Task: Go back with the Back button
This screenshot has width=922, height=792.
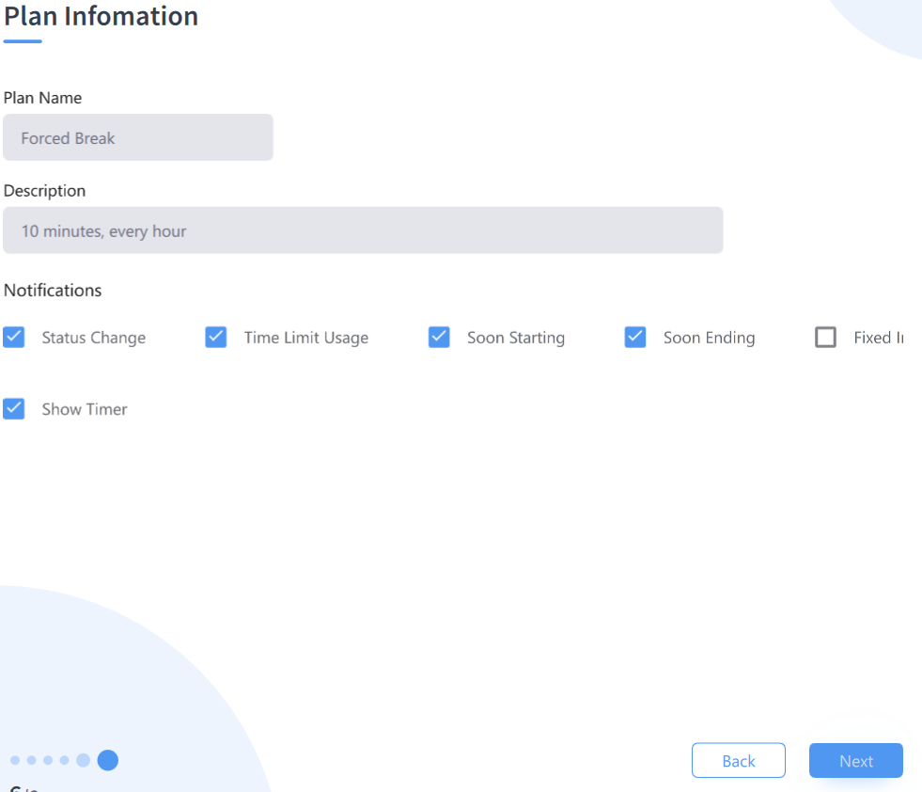Action: point(738,761)
